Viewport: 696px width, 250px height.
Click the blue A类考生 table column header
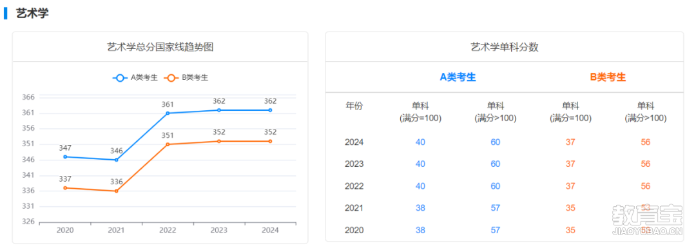click(x=458, y=77)
